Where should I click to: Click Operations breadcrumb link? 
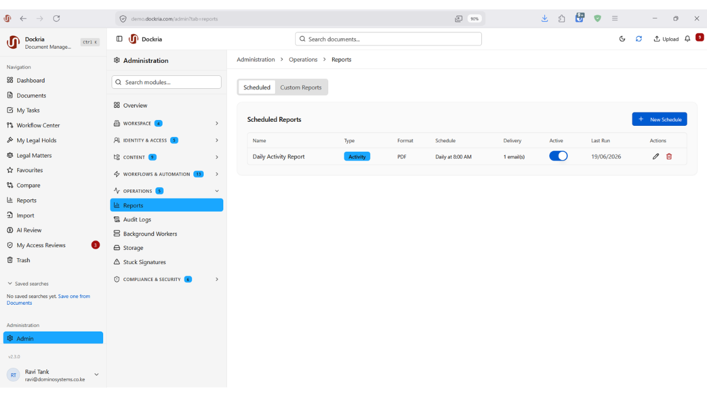tap(303, 59)
